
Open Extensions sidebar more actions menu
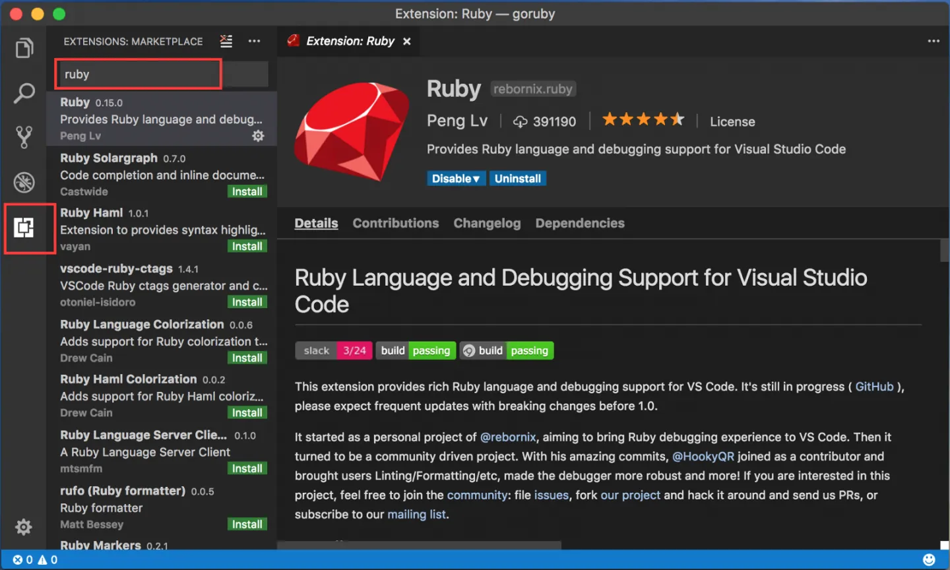click(254, 41)
